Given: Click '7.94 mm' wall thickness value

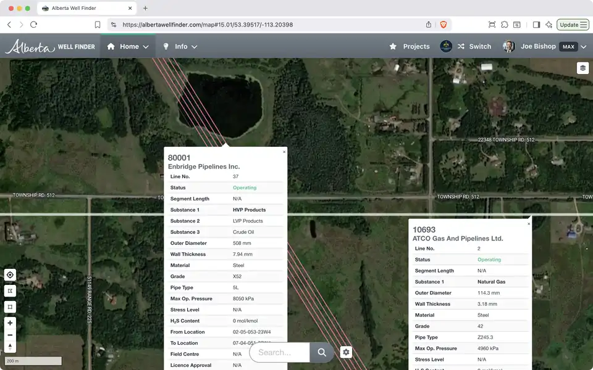Looking at the screenshot, I should (x=242, y=255).
